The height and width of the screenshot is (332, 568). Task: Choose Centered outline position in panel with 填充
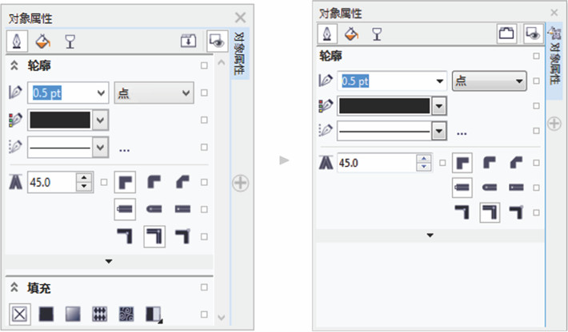pyautogui.click(x=154, y=236)
